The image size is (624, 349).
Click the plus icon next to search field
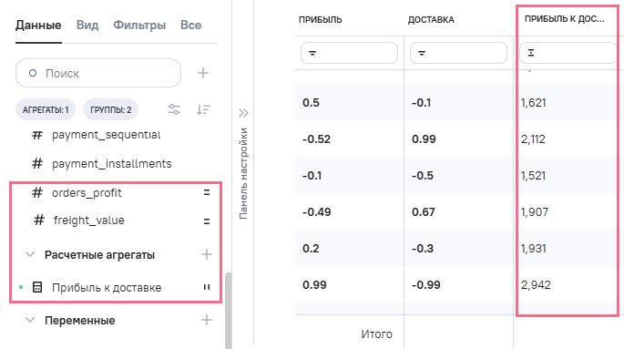click(203, 73)
